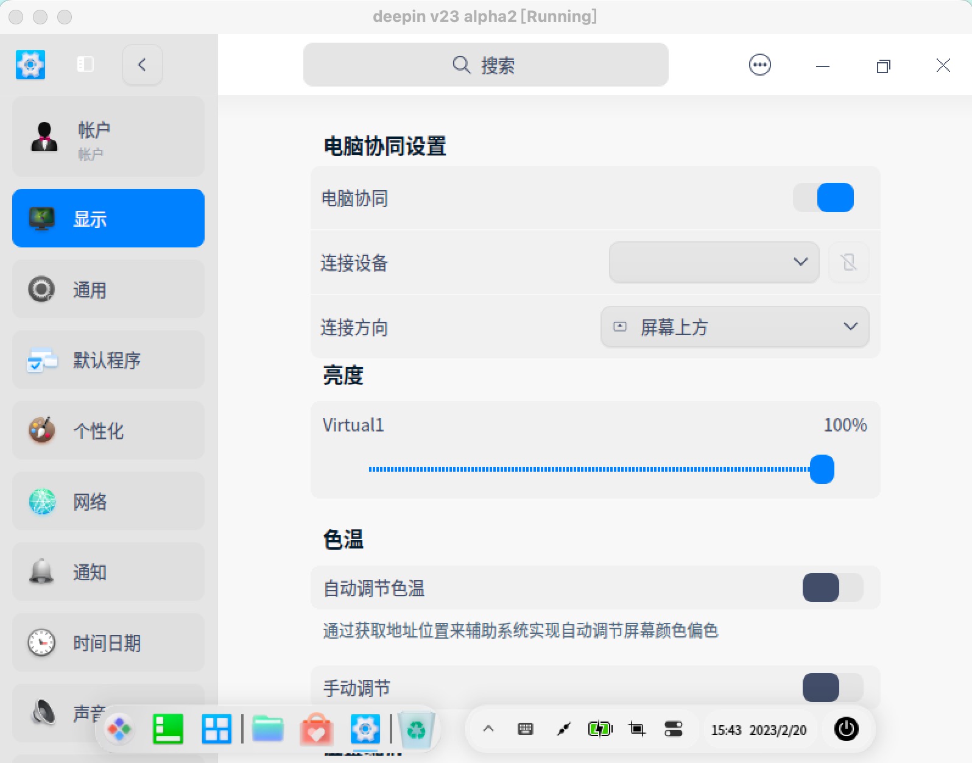Screen dimensions: 972x763
Task: Click the 搜索 search field
Action: 485,65
